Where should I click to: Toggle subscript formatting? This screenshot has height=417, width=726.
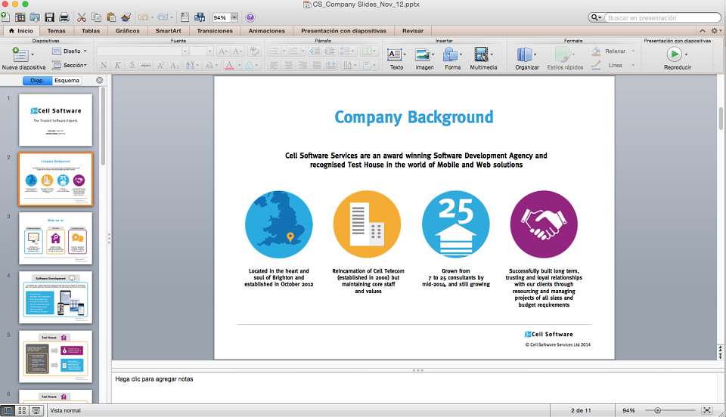click(x=175, y=65)
